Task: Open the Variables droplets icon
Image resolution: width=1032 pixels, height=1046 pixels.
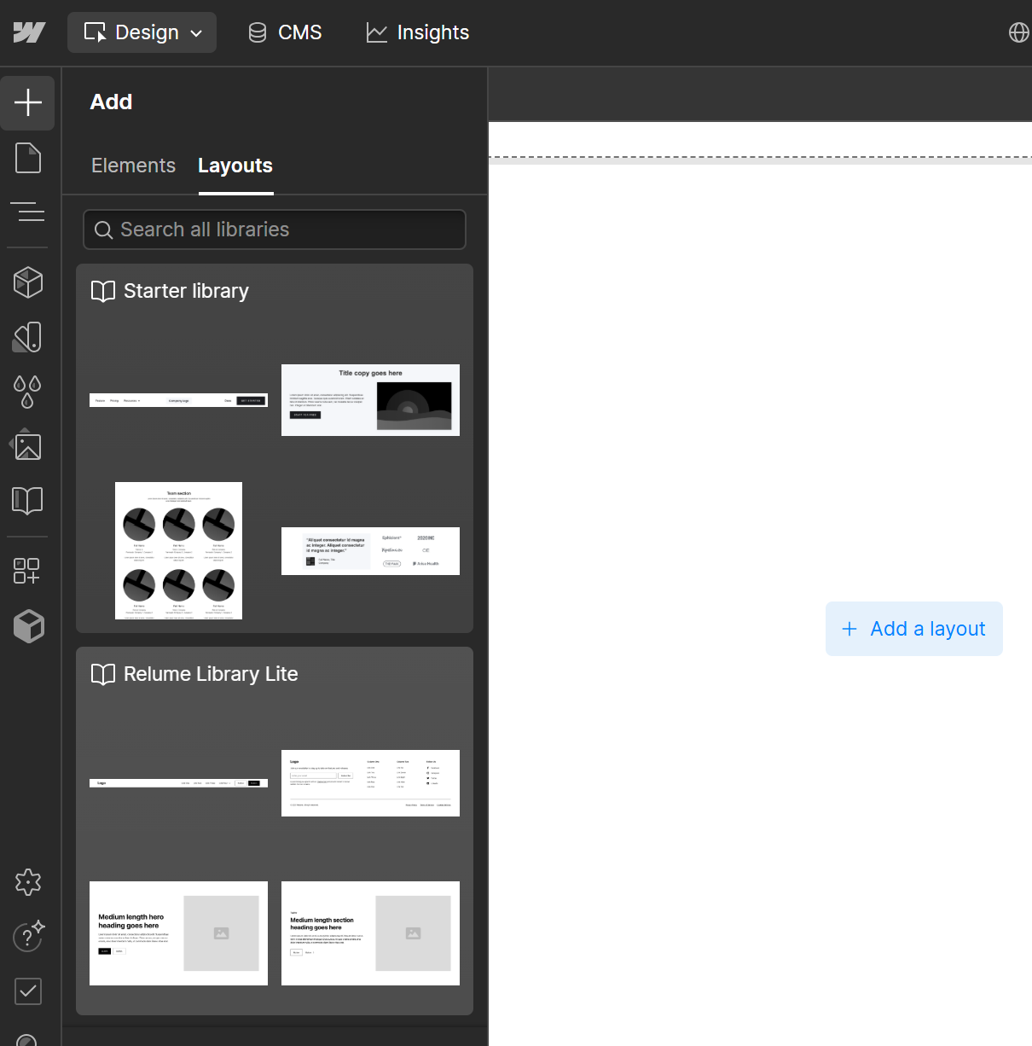Action: [x=28, y=392]
